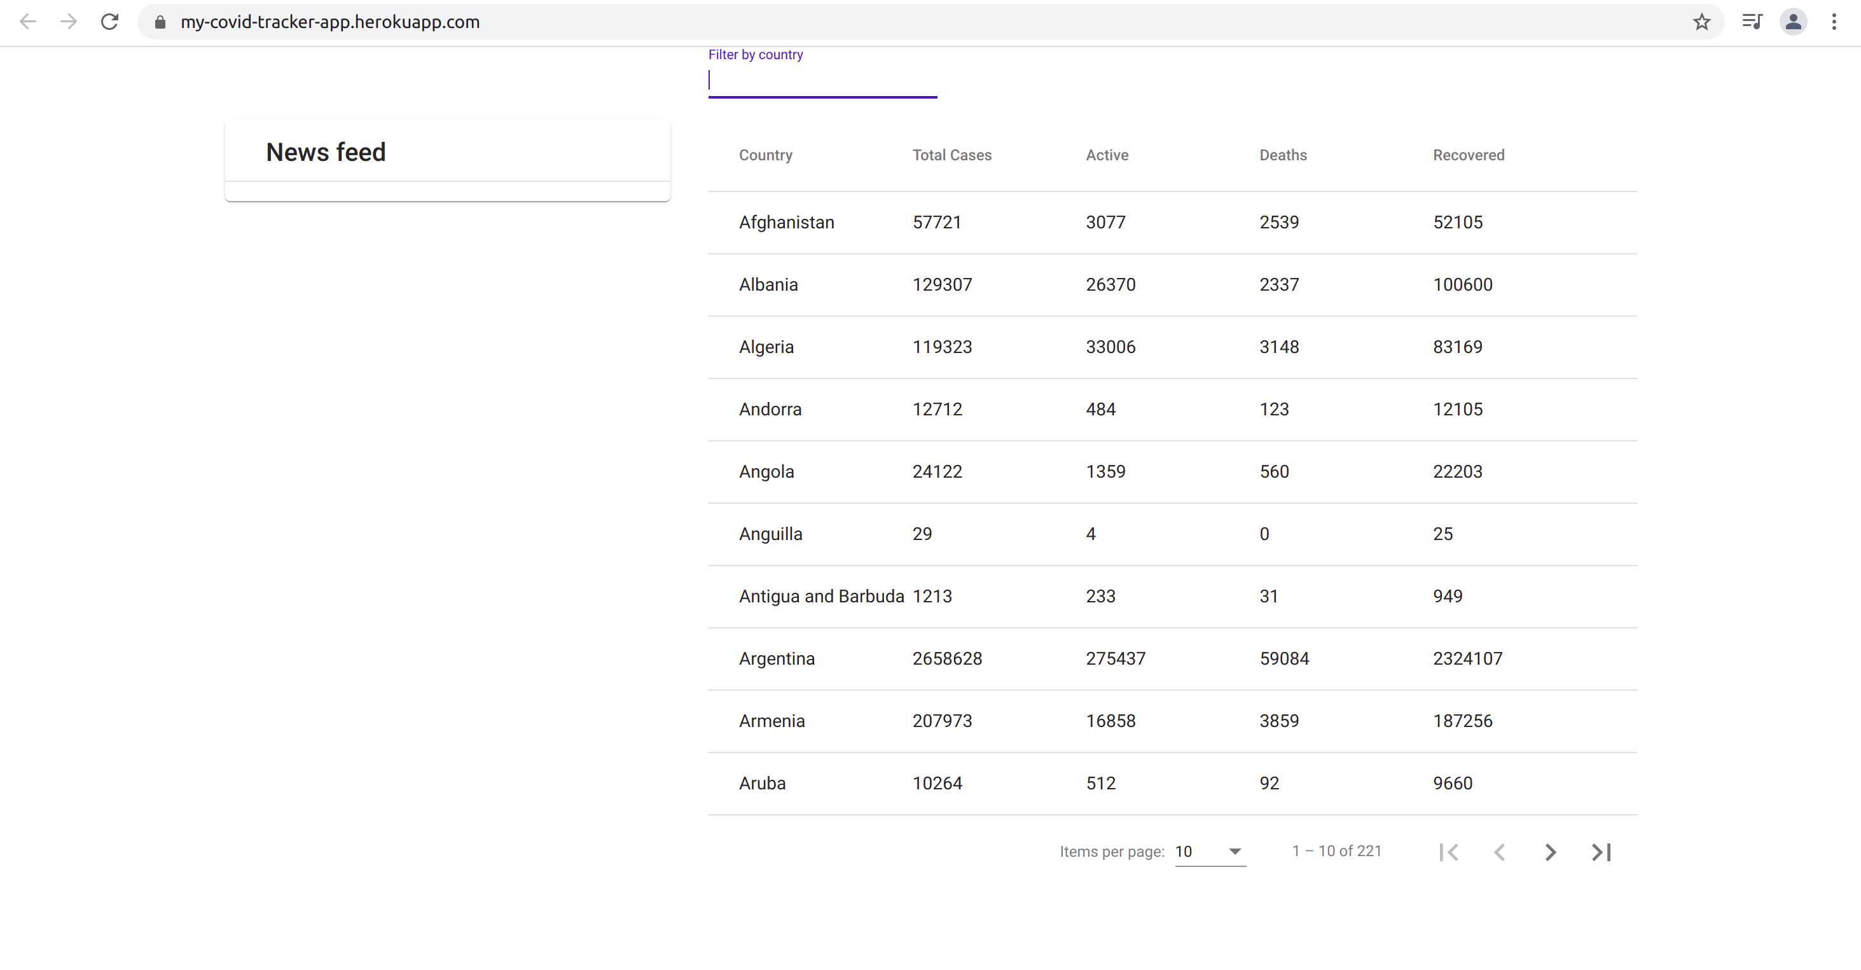
Task: Go to next page of table
Action: click(1551, 852)
